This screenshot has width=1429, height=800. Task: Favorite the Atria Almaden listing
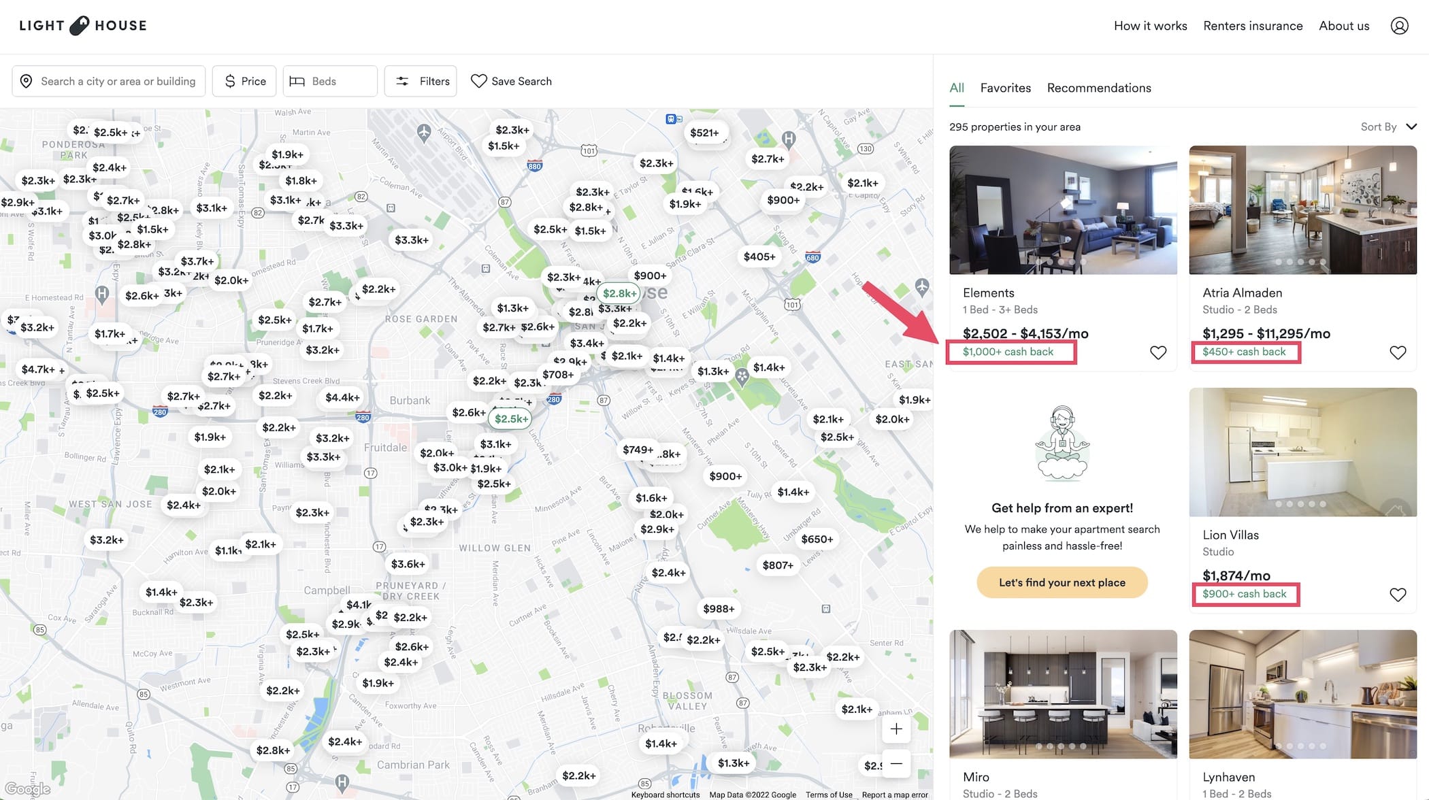coord(1397,352)
